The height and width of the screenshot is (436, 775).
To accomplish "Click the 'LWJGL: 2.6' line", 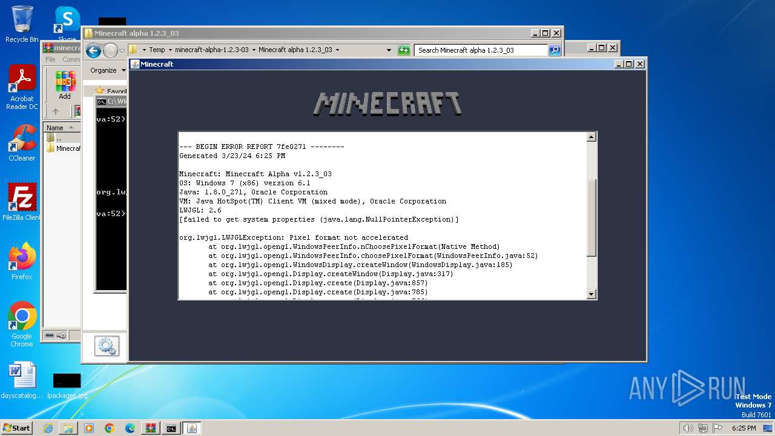I will 200,210.
